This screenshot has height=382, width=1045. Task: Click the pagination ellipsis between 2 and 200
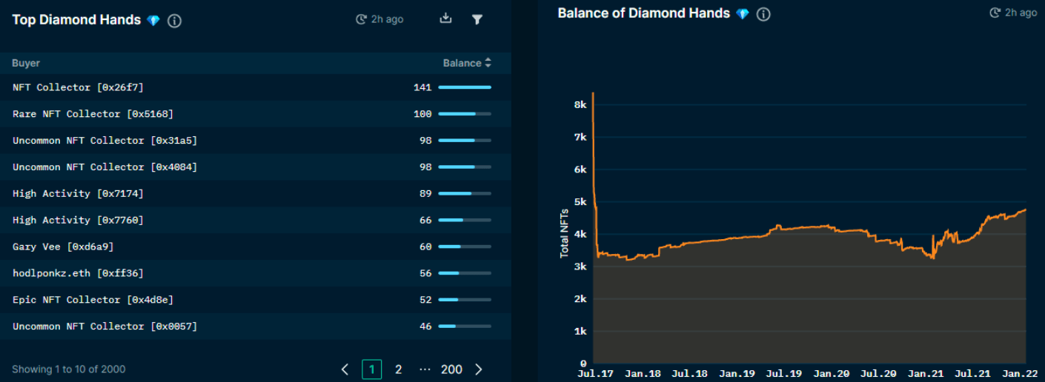click(425, 369)
